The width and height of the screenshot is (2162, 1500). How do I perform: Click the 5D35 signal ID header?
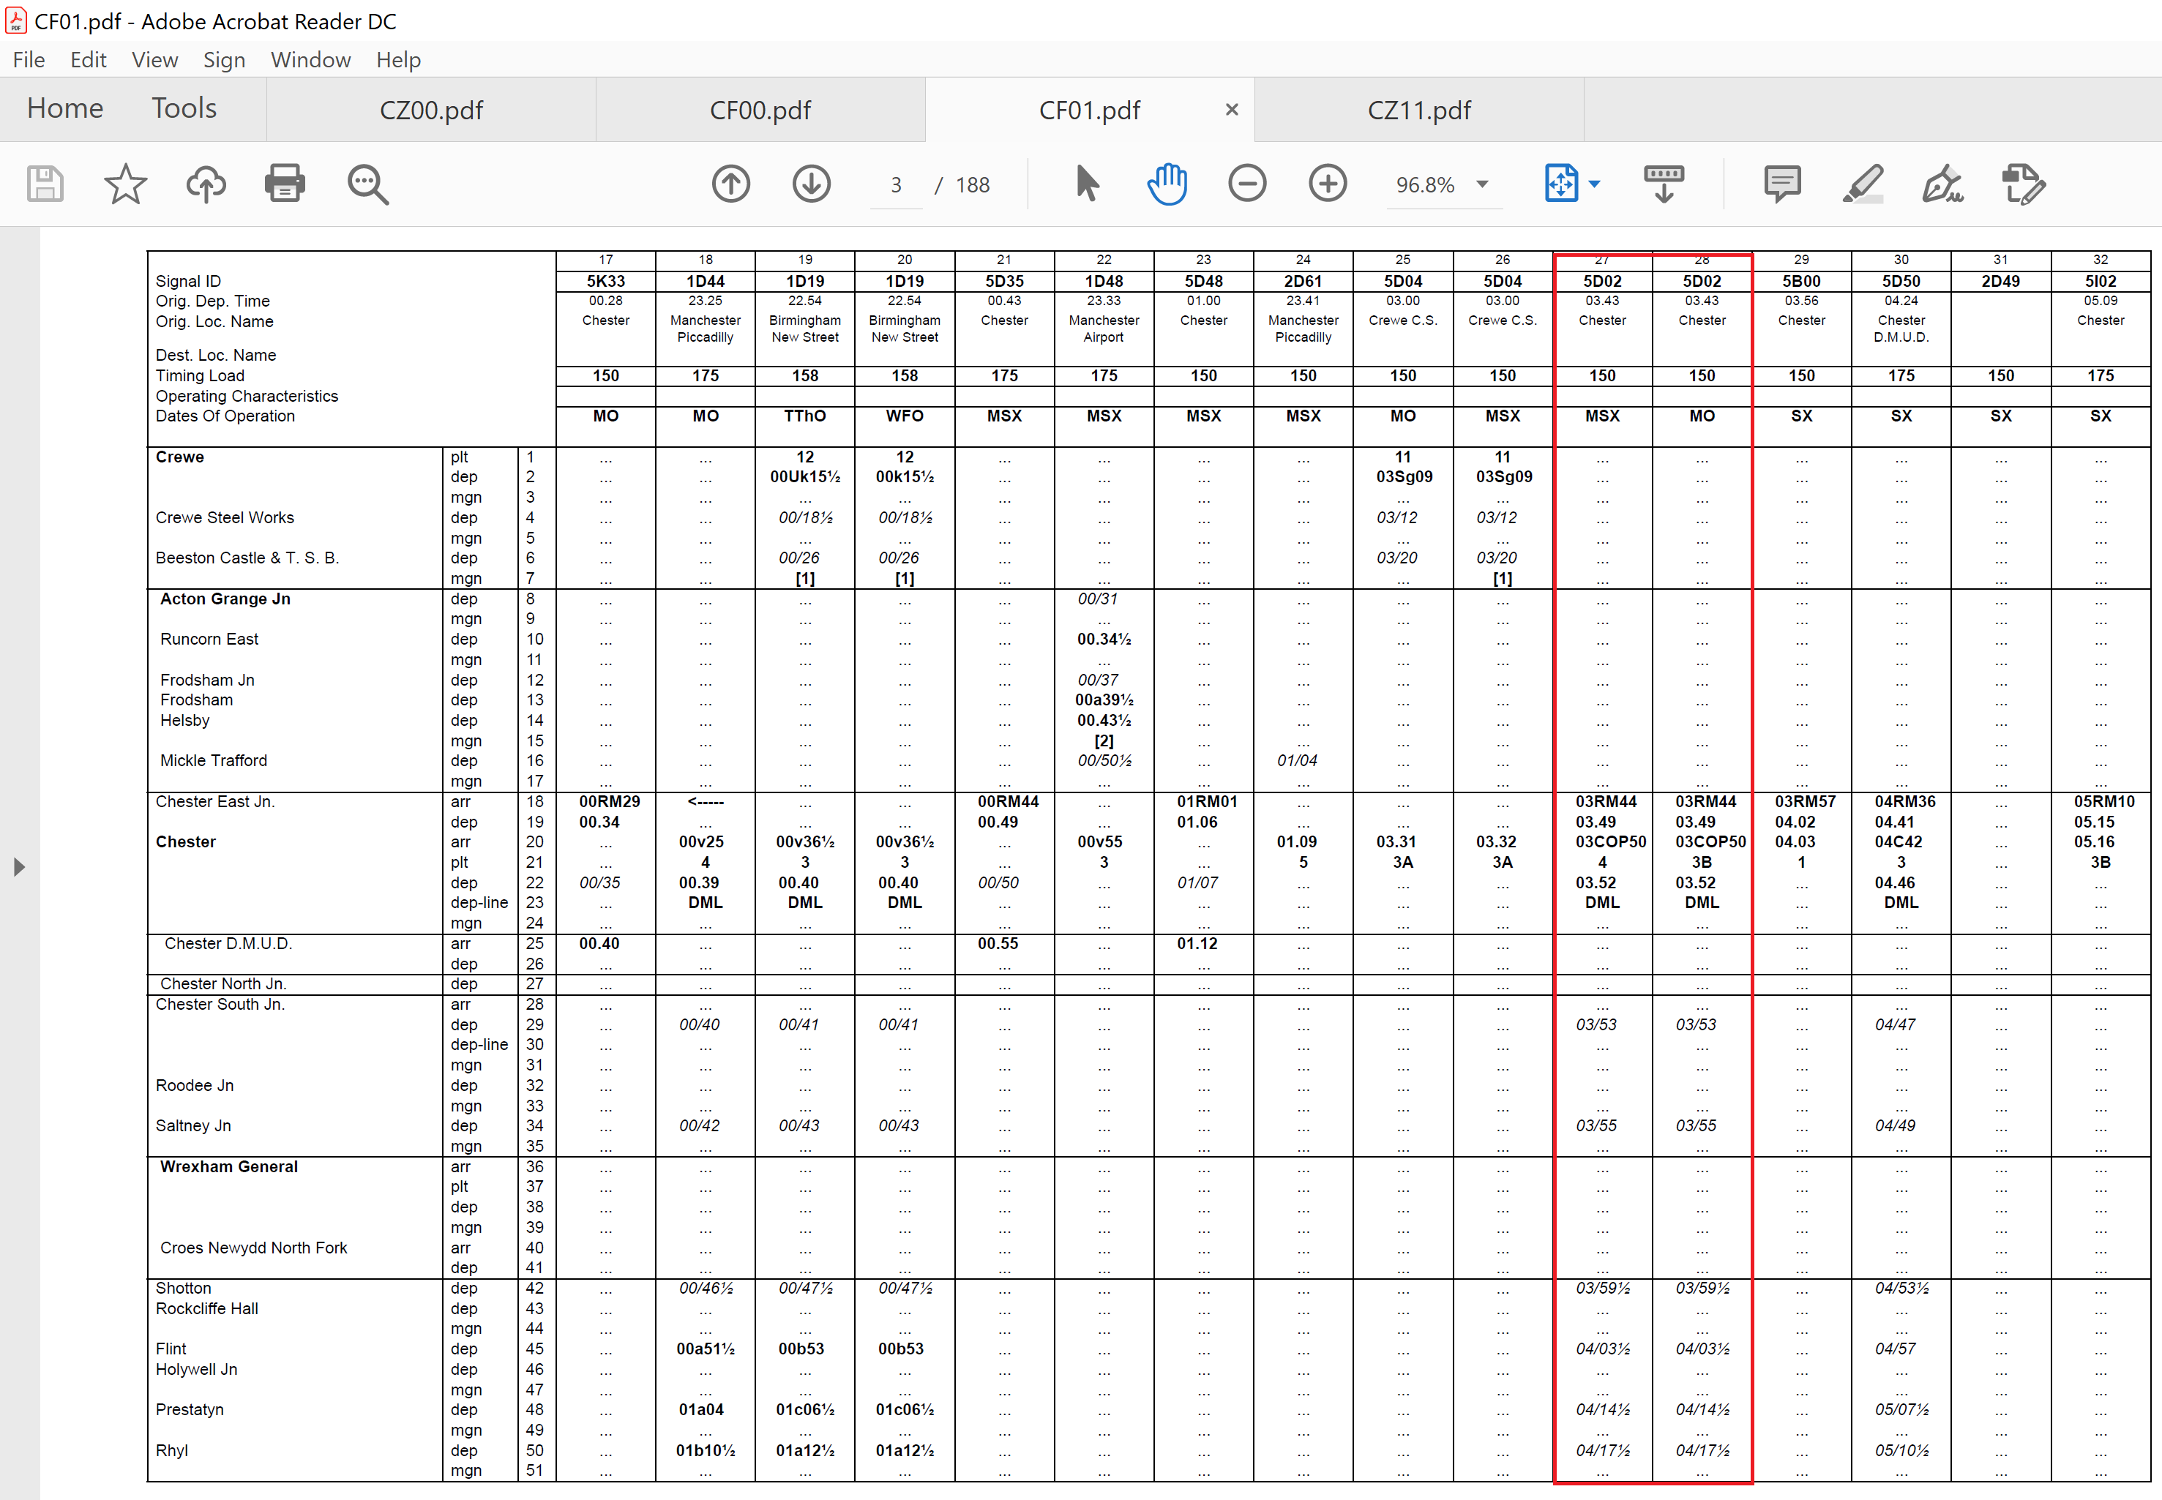pyautogui.click(x=1005, y=281)
